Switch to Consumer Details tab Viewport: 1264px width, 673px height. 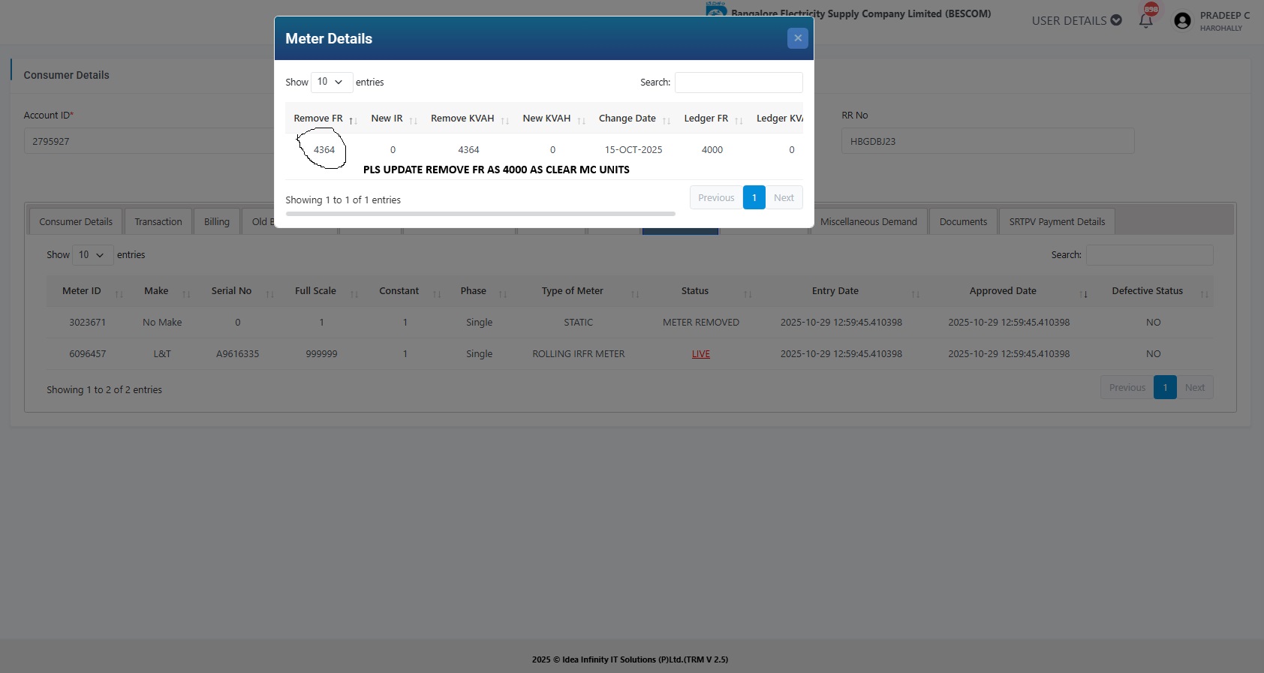76,222
